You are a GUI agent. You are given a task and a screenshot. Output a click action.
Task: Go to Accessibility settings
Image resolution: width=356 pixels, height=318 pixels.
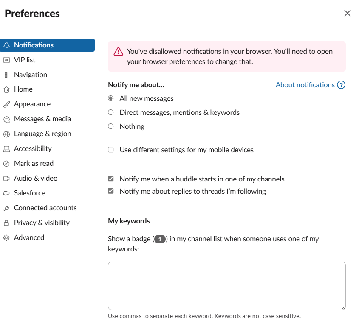(x=47, y=149)
